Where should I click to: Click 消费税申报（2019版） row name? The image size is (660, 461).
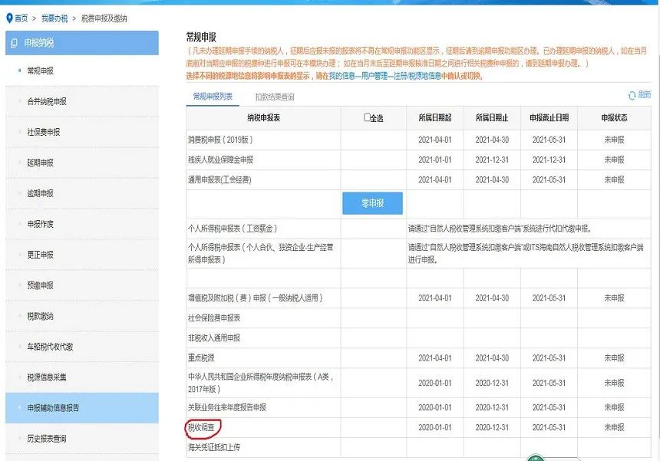click(x=220, y=140)
